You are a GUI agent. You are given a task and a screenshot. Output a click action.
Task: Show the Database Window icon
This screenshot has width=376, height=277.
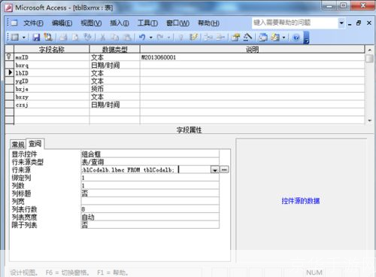pos(263,38)
